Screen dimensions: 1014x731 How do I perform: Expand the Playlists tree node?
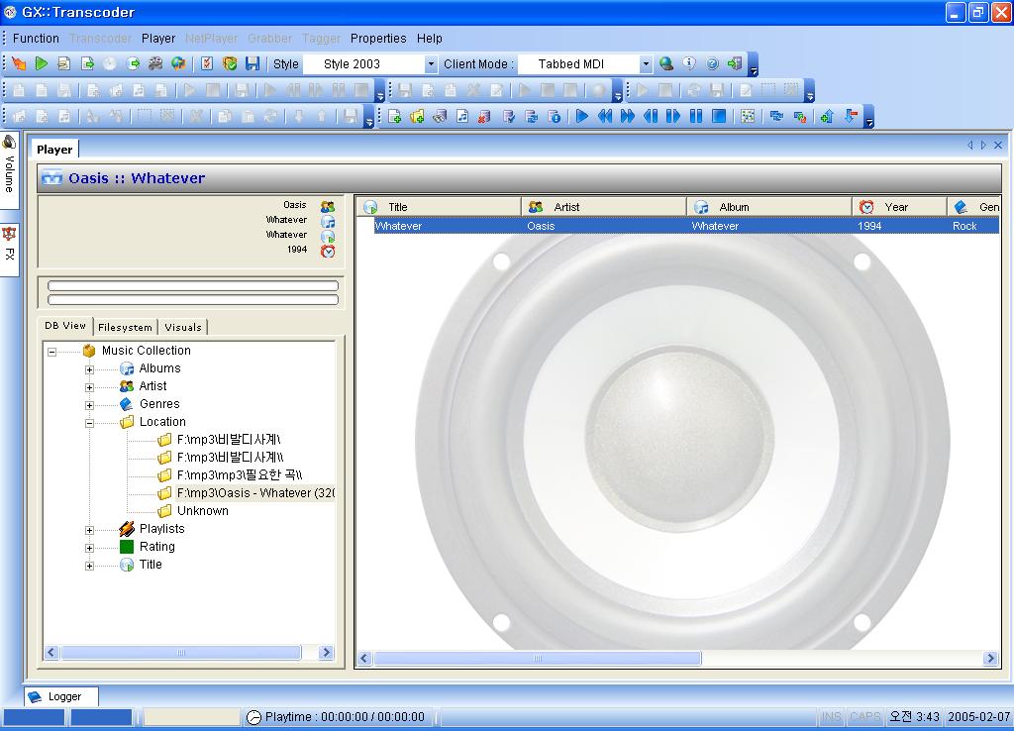point(89,529)
